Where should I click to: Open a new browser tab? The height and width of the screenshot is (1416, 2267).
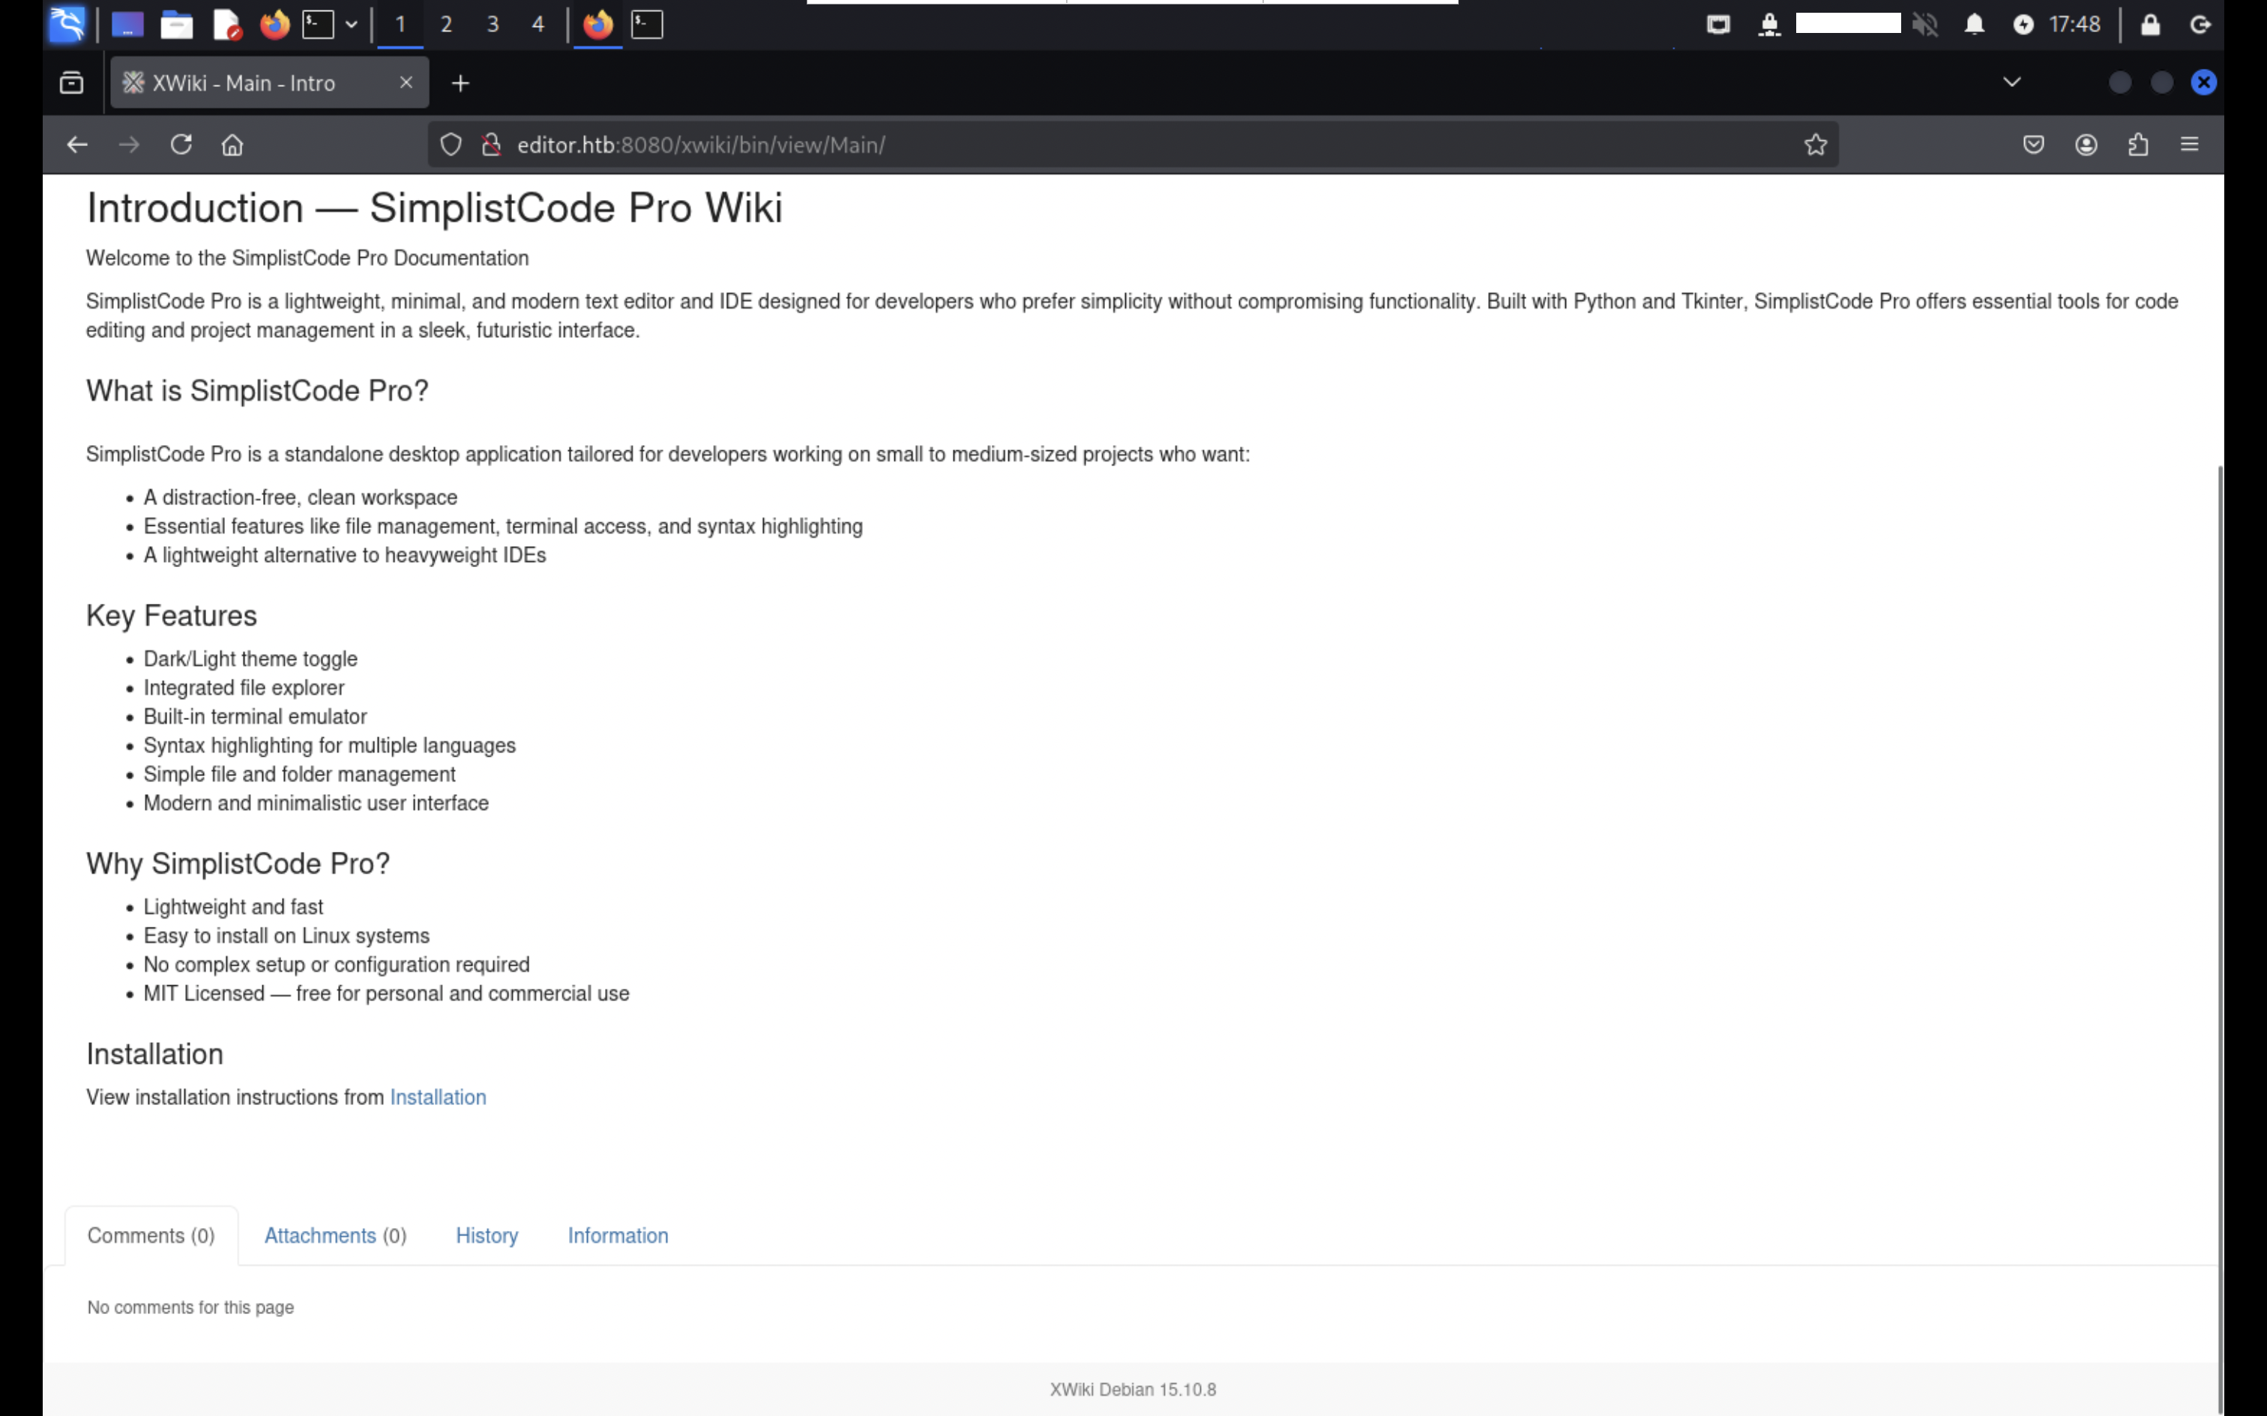click(460, 82)
